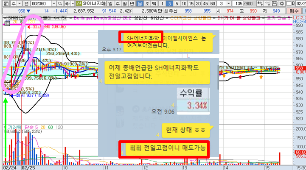The image size is (306, 170).
Task: Click the 주 market selector box at left
Action: click(13, 3)
